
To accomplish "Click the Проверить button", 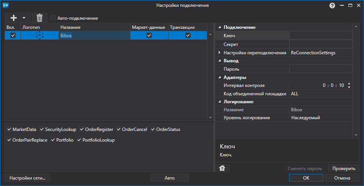I will click(344, 169).
